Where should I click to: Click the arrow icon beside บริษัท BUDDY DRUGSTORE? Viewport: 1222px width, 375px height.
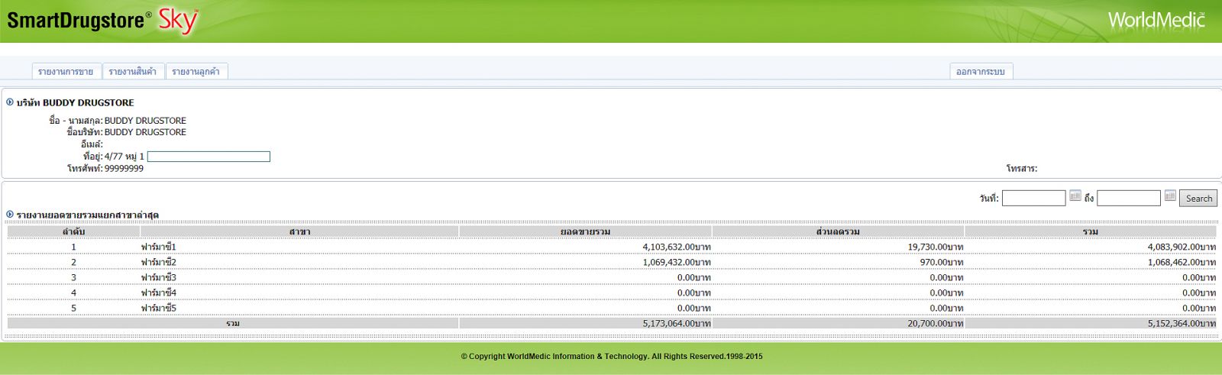10,102
